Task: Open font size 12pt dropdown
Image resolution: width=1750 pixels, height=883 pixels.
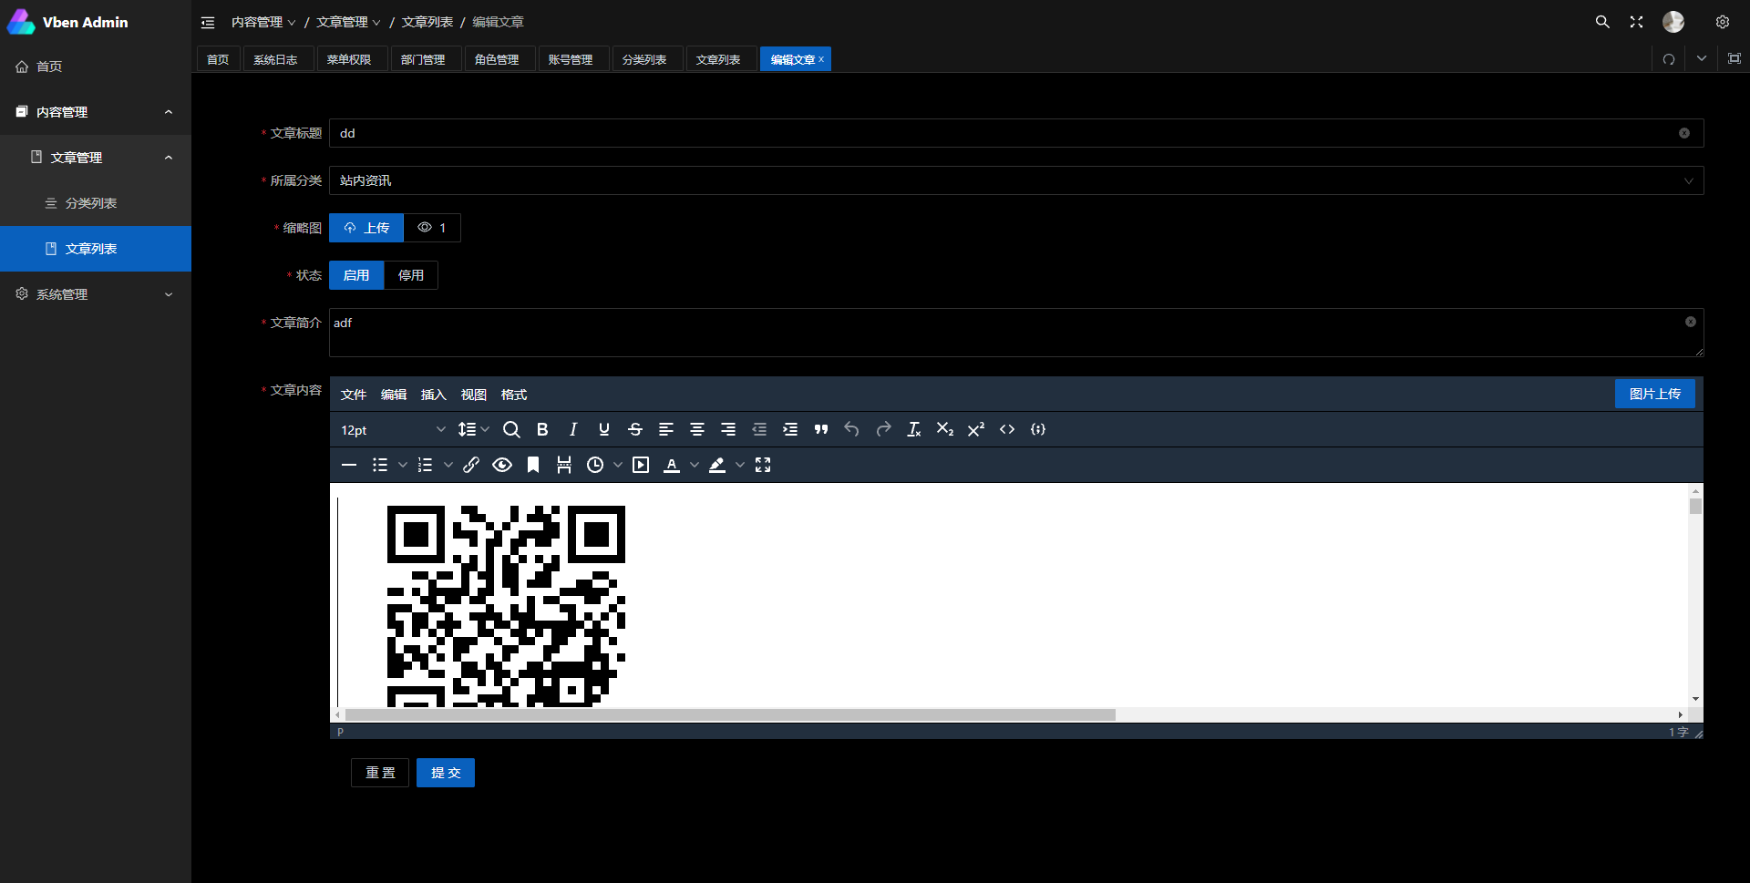Action: coord(393,429)
